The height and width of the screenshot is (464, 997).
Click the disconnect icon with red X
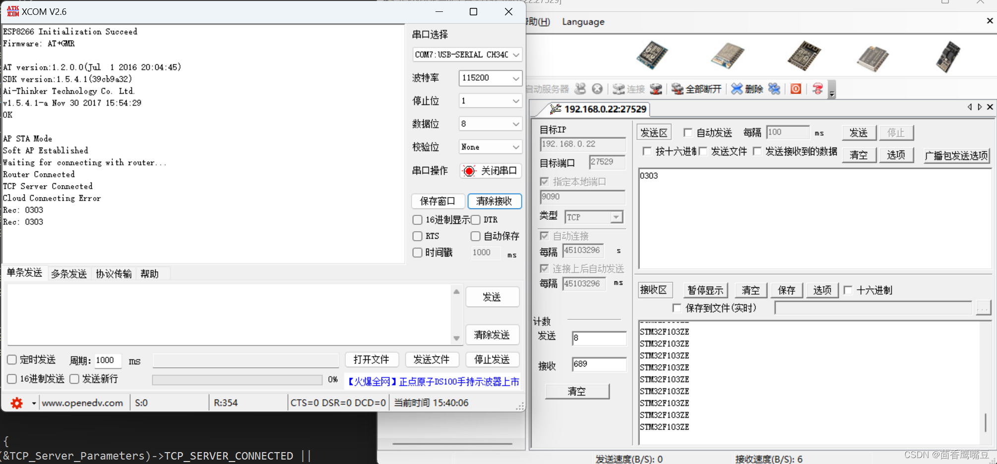656,89
